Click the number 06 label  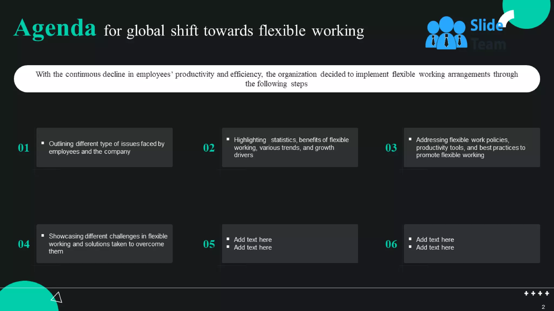point(391,244)
